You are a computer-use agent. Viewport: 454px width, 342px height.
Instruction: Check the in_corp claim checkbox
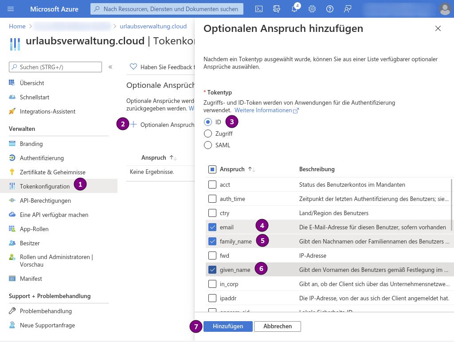212,284
